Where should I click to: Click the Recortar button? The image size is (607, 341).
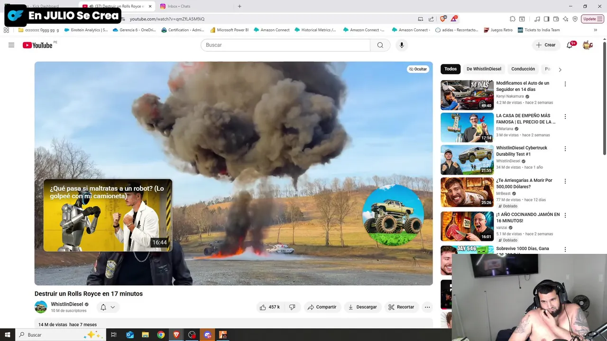(x=401, y=307)
